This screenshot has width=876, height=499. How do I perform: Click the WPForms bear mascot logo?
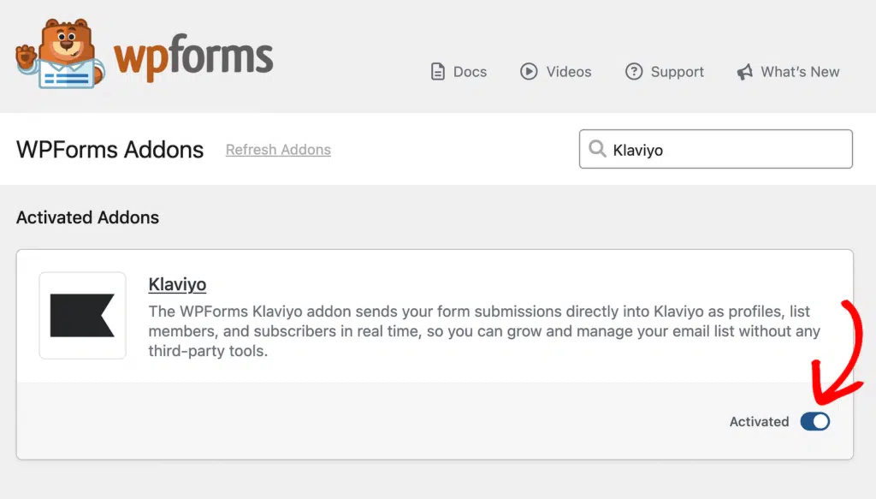tap(60, 54)
